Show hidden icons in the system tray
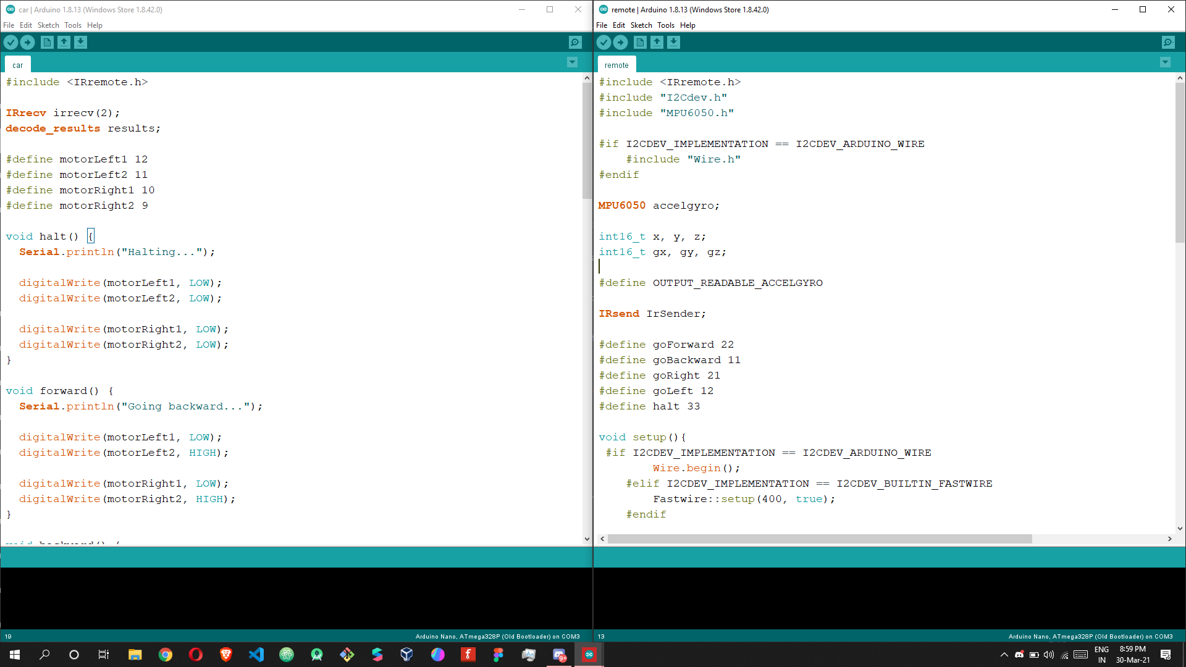The image size is (1186, 667). (x=1004, y=655)
